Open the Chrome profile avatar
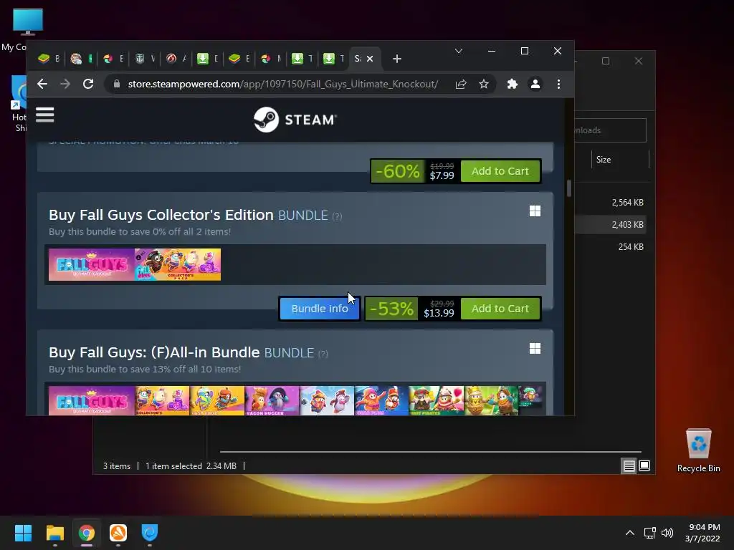 click(535, 85)
